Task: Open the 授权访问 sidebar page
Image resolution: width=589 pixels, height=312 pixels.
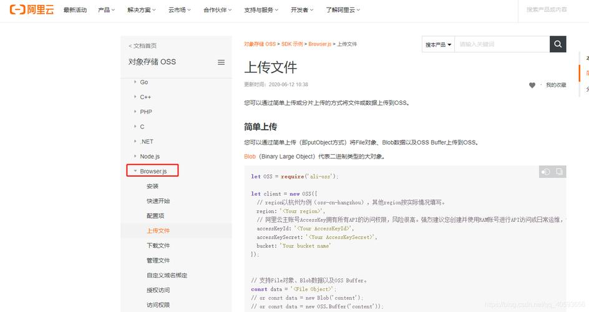Action: click(158, 290)
